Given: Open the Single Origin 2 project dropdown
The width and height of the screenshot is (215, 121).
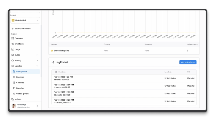Looking at the screenshot, I should click(25, 20).
